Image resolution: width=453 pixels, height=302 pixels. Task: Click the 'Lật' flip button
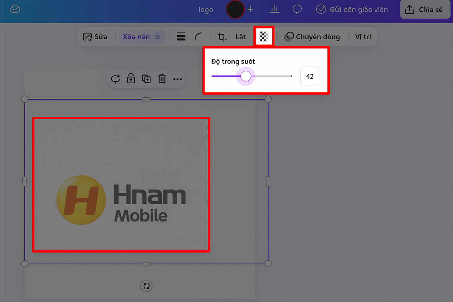pos(240,37)
